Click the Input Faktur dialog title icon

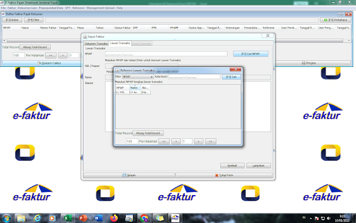tap(85, 37)
